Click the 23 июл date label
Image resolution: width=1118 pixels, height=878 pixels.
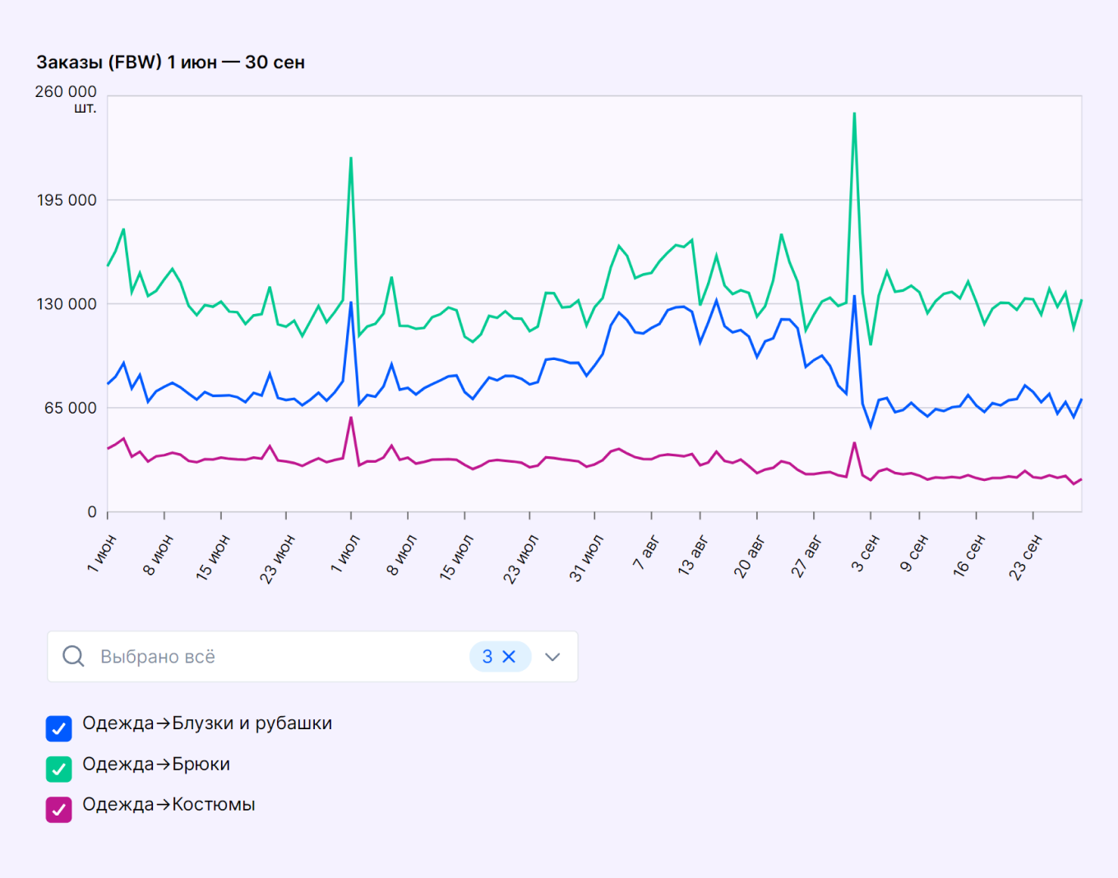[520, 559]
